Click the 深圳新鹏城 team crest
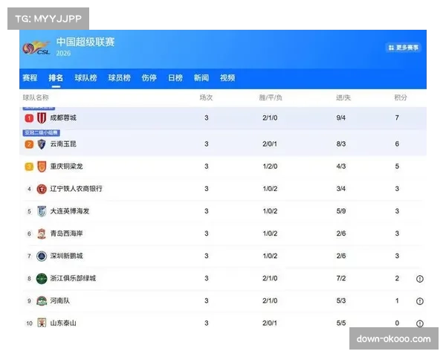Screen dimensions: 446x357 click(x=42, y=256)
